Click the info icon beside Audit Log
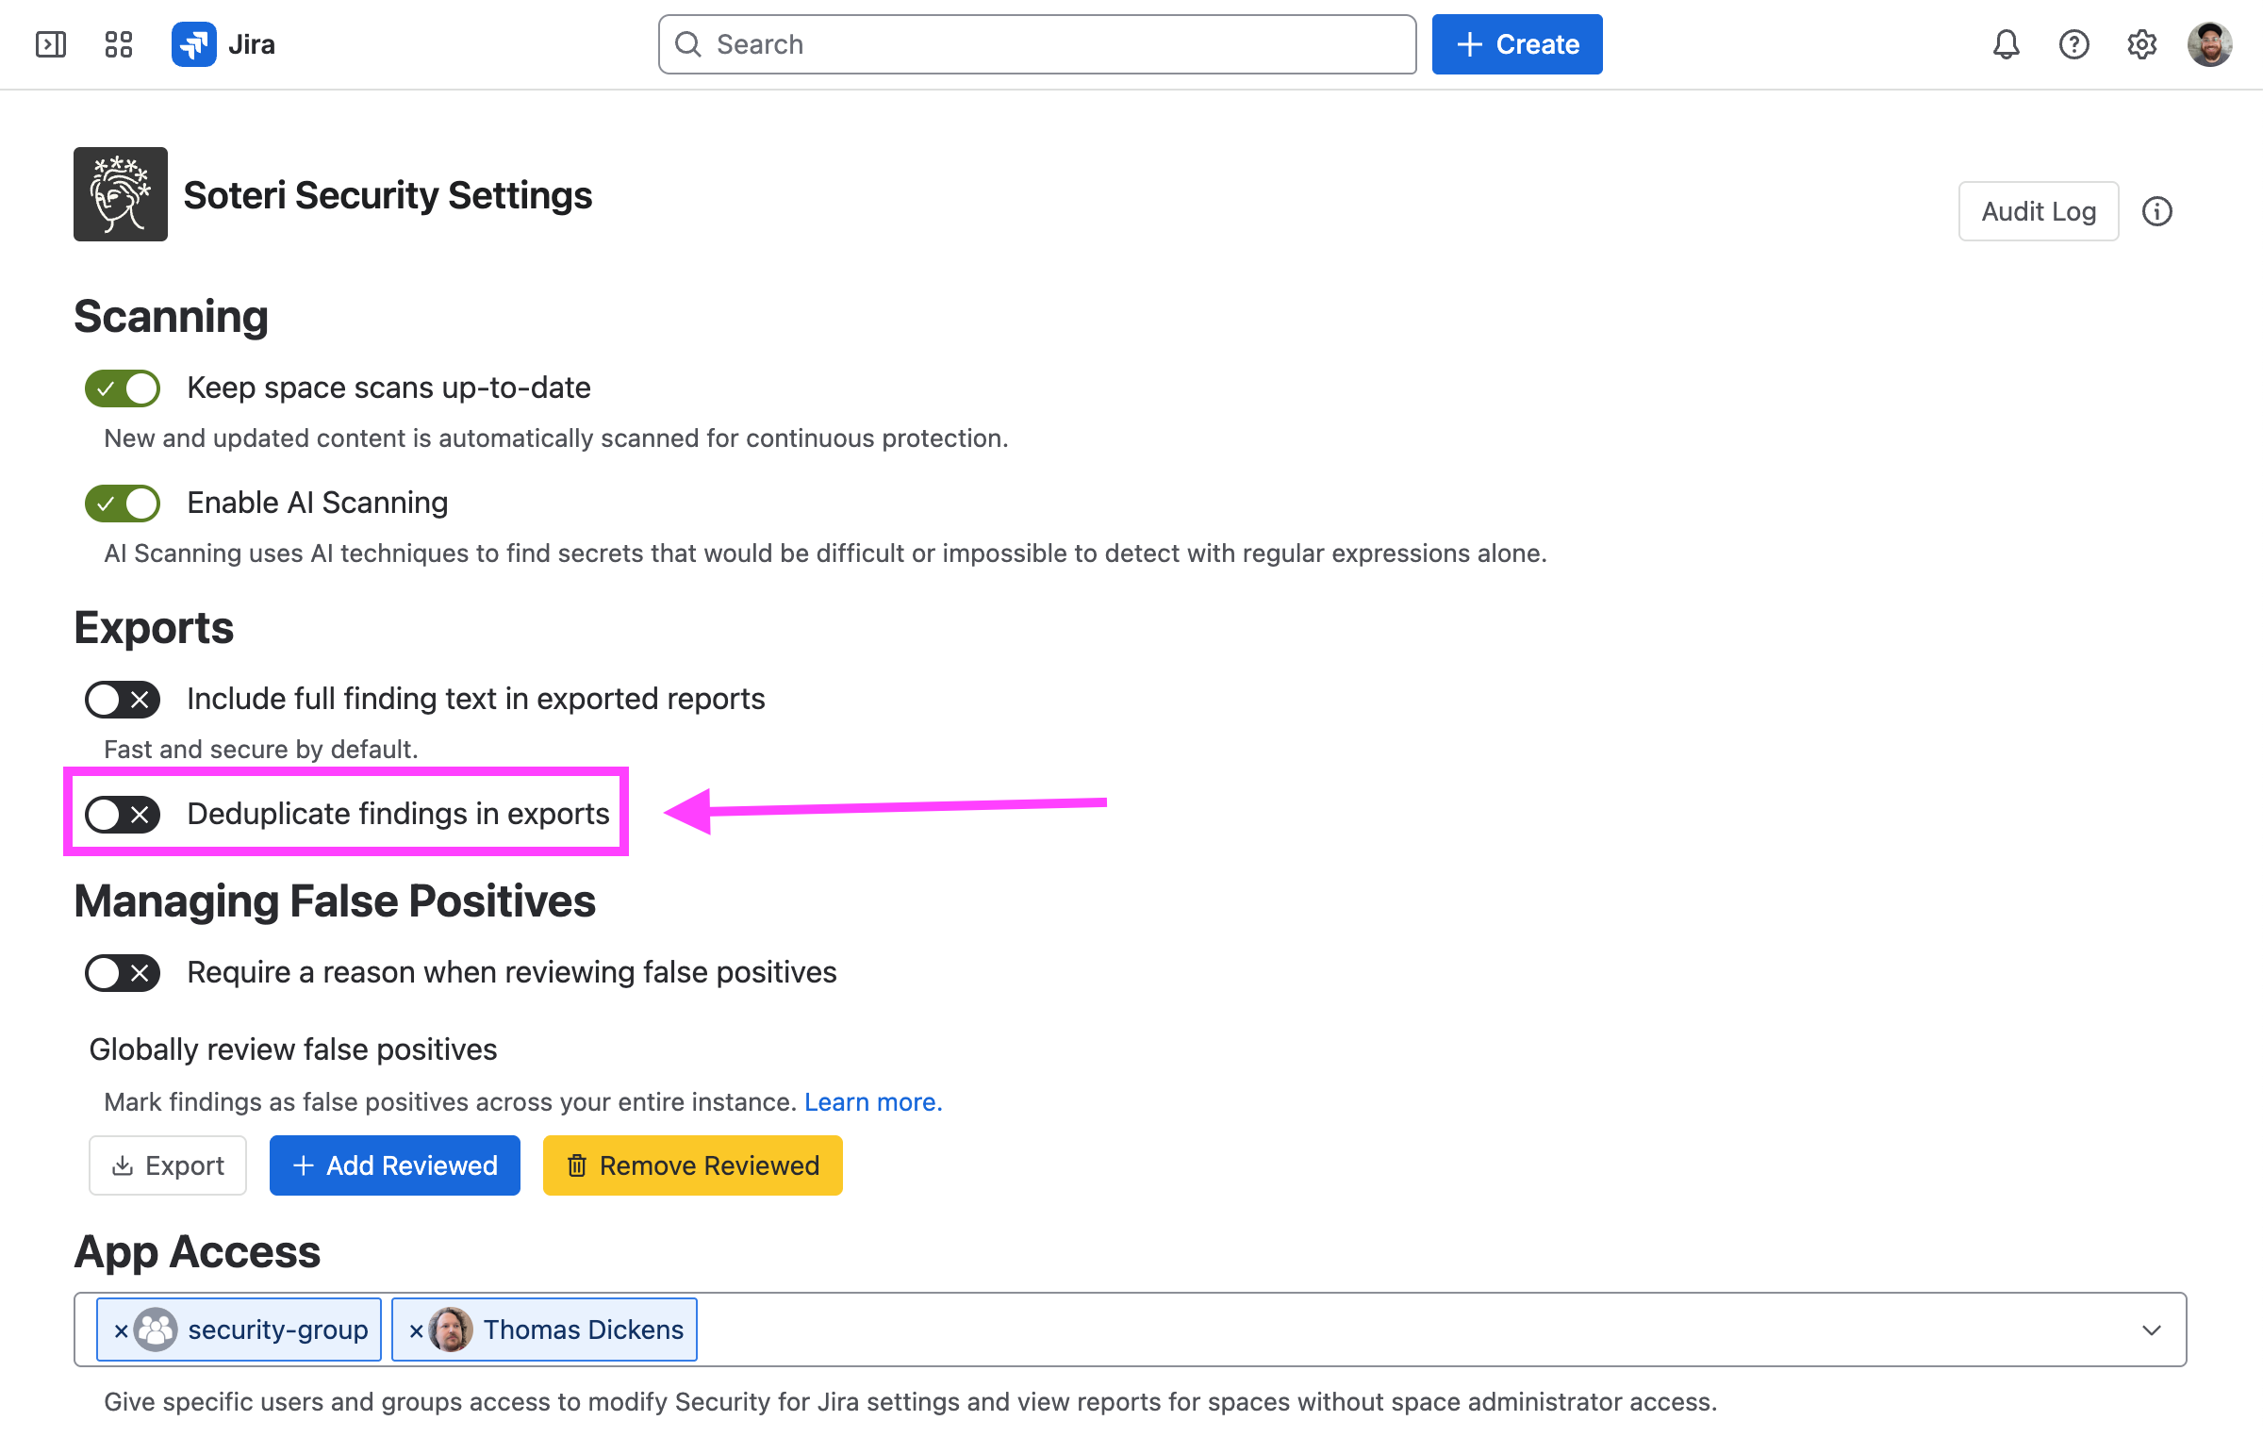This screenshot has width=2263, height=1437. pyautogui.click(x=2157, y=211)
